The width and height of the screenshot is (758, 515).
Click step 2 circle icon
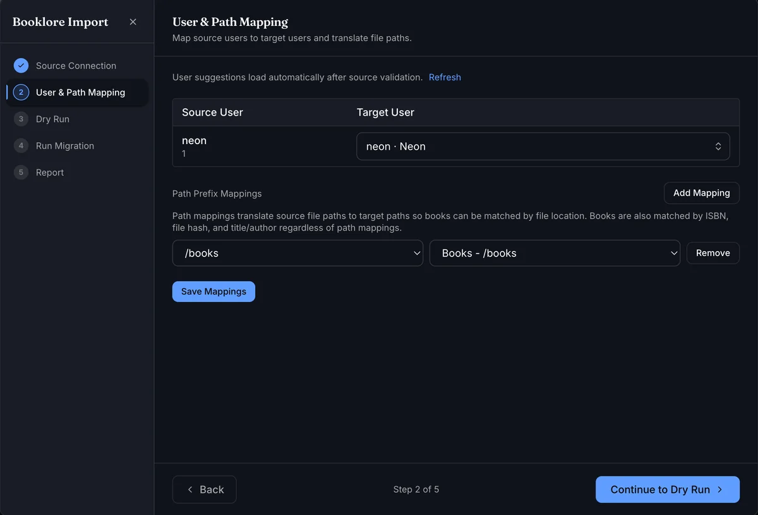click(x=21, y=92)
